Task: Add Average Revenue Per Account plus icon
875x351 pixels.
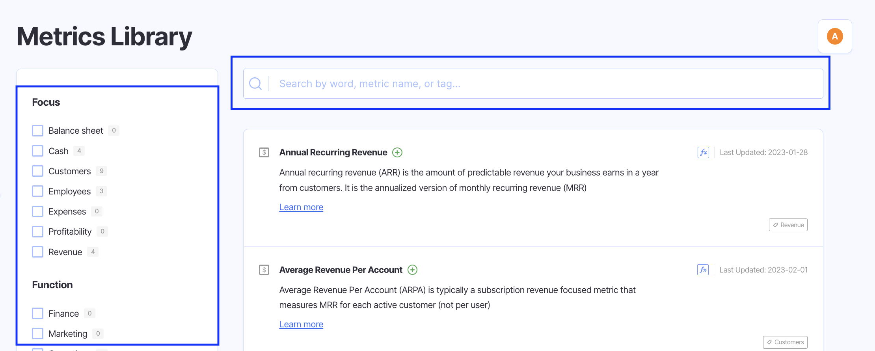Action: (x=412, y=270)
